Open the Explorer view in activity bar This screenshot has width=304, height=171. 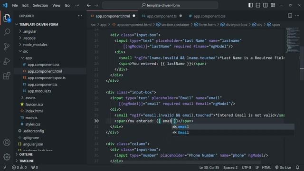point(7,18)
